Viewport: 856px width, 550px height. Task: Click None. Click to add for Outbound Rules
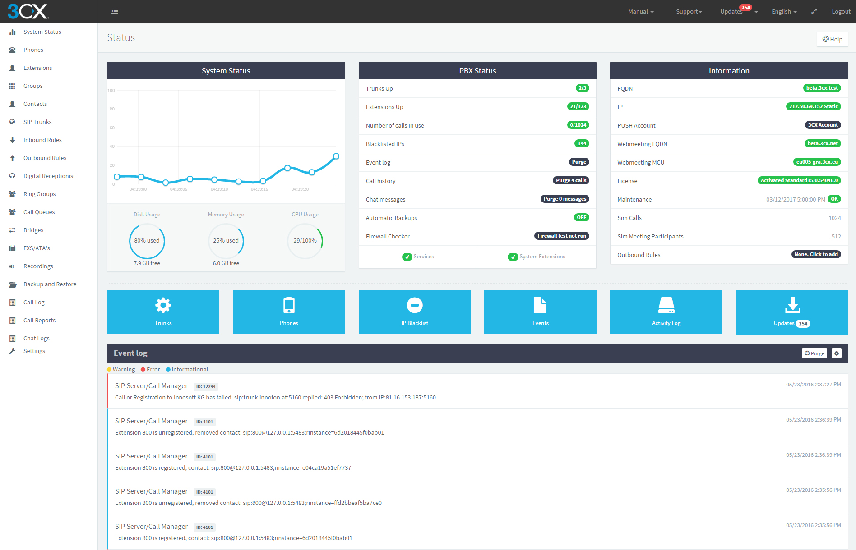tap(816, 254)
